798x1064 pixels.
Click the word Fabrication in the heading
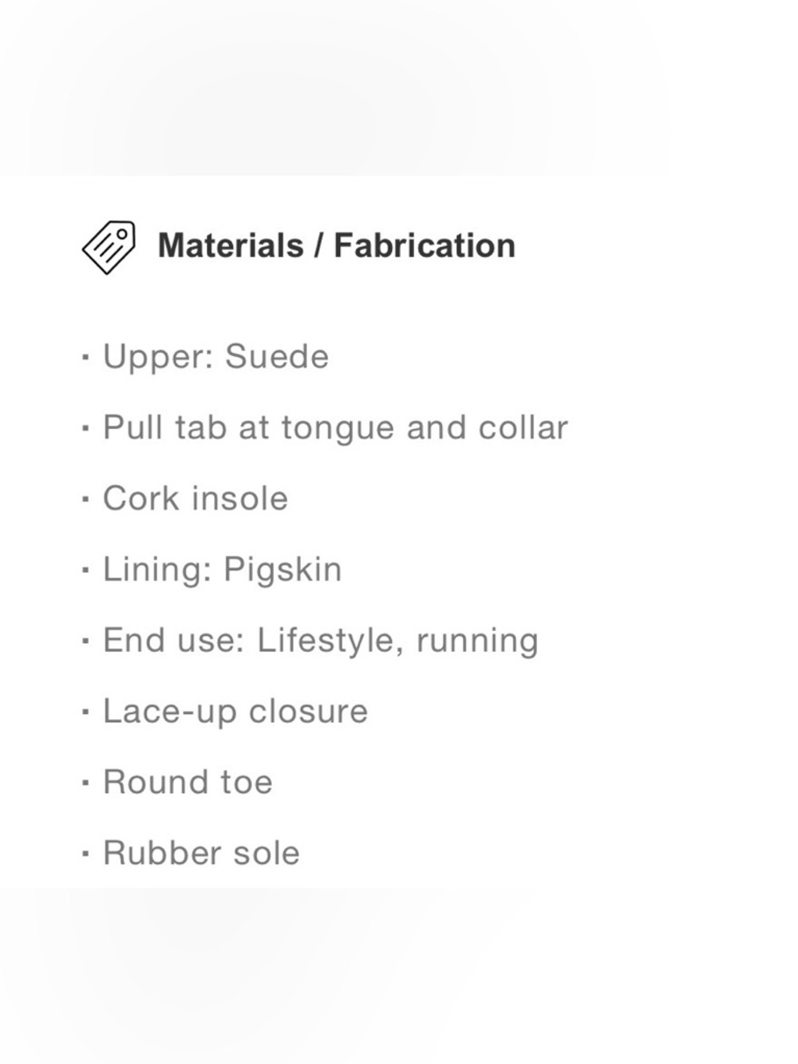(x=425, y=246)
